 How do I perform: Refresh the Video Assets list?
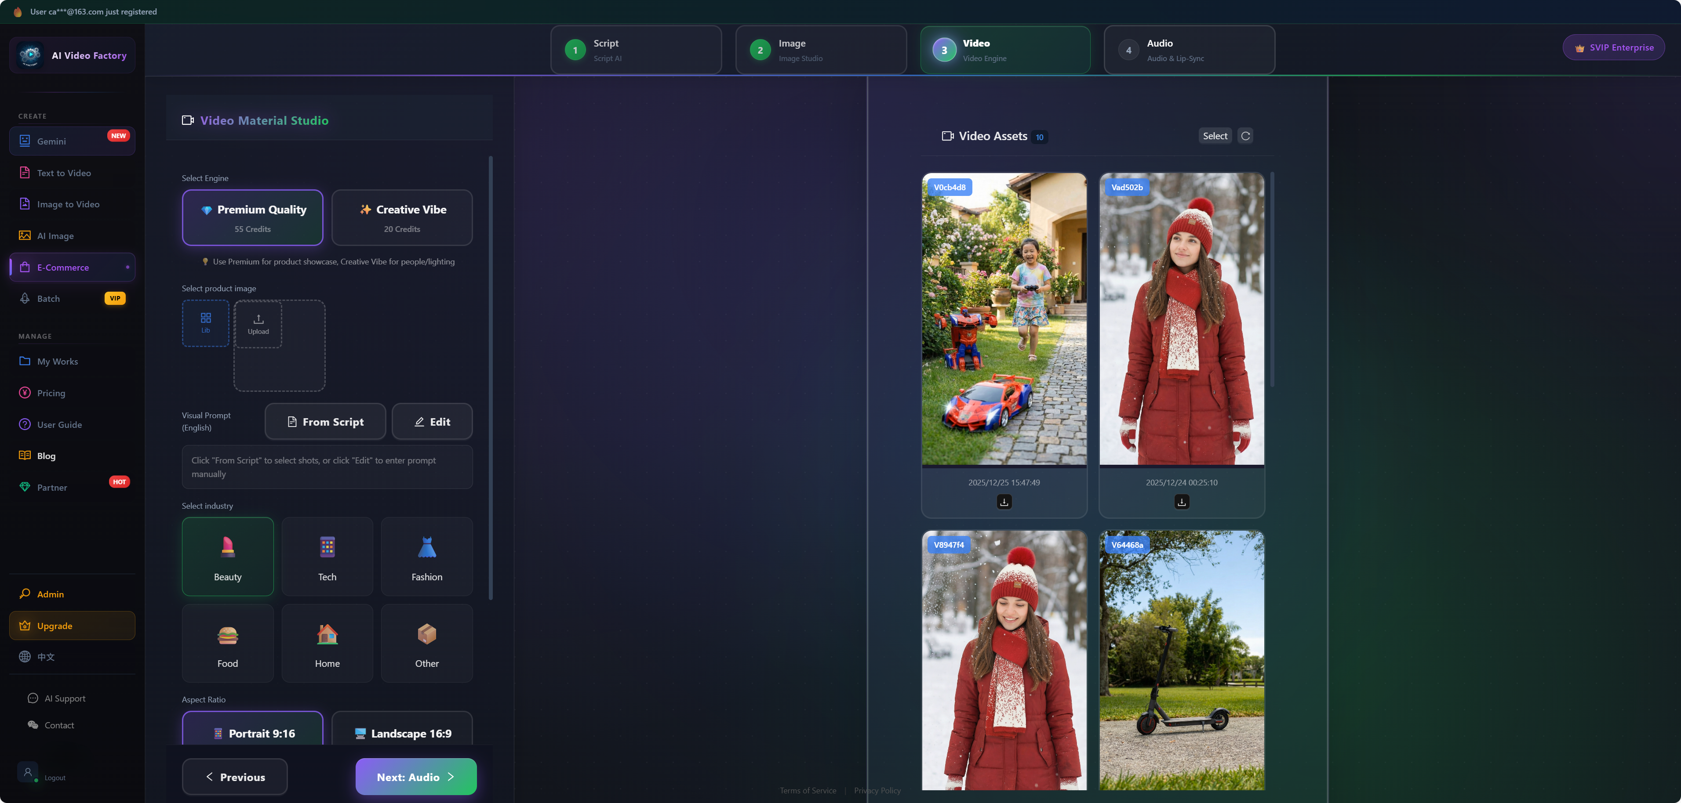point(1246,136)
